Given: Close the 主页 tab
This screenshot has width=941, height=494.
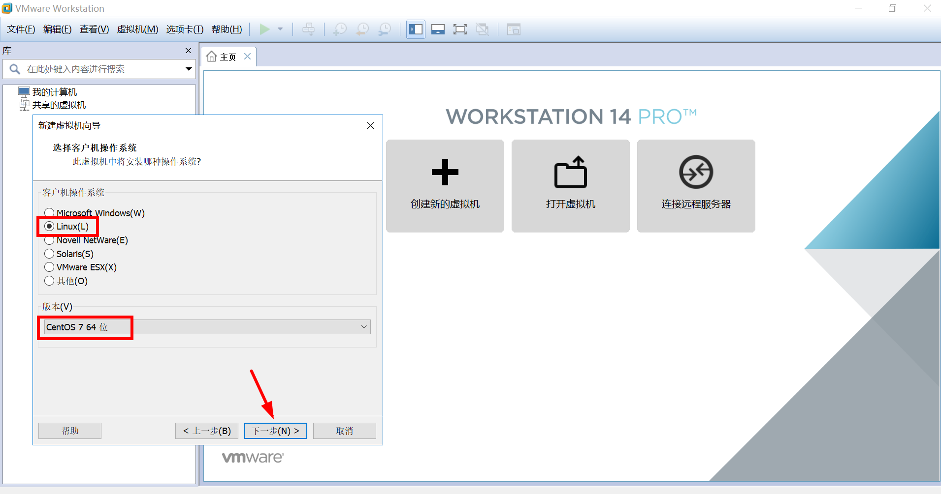Looking at the screenshot, I should pyautogui.click(x=248, y=57).
